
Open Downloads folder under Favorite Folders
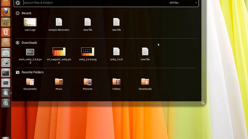[x=145, y=84]
